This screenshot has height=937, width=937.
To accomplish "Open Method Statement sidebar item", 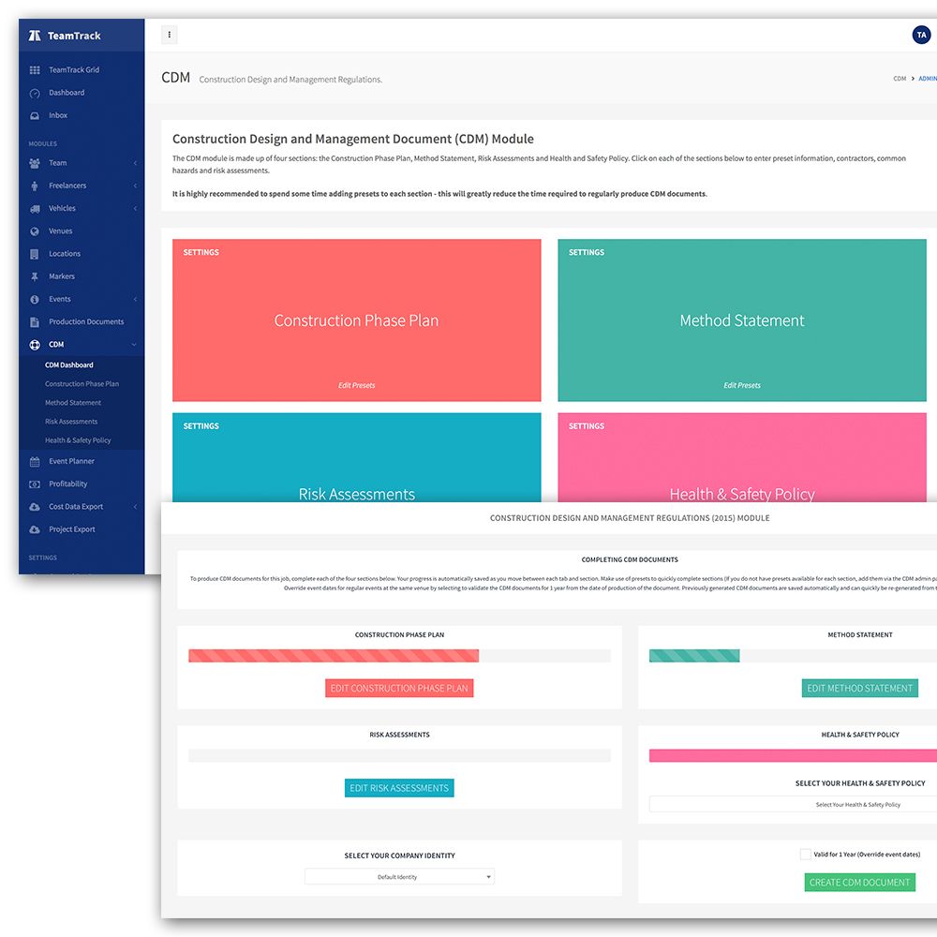I will [73, 403].
